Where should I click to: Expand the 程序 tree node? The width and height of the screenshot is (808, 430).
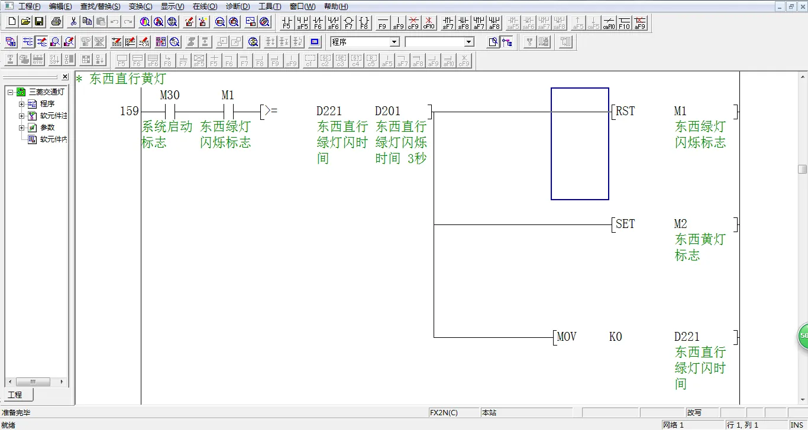22,104
